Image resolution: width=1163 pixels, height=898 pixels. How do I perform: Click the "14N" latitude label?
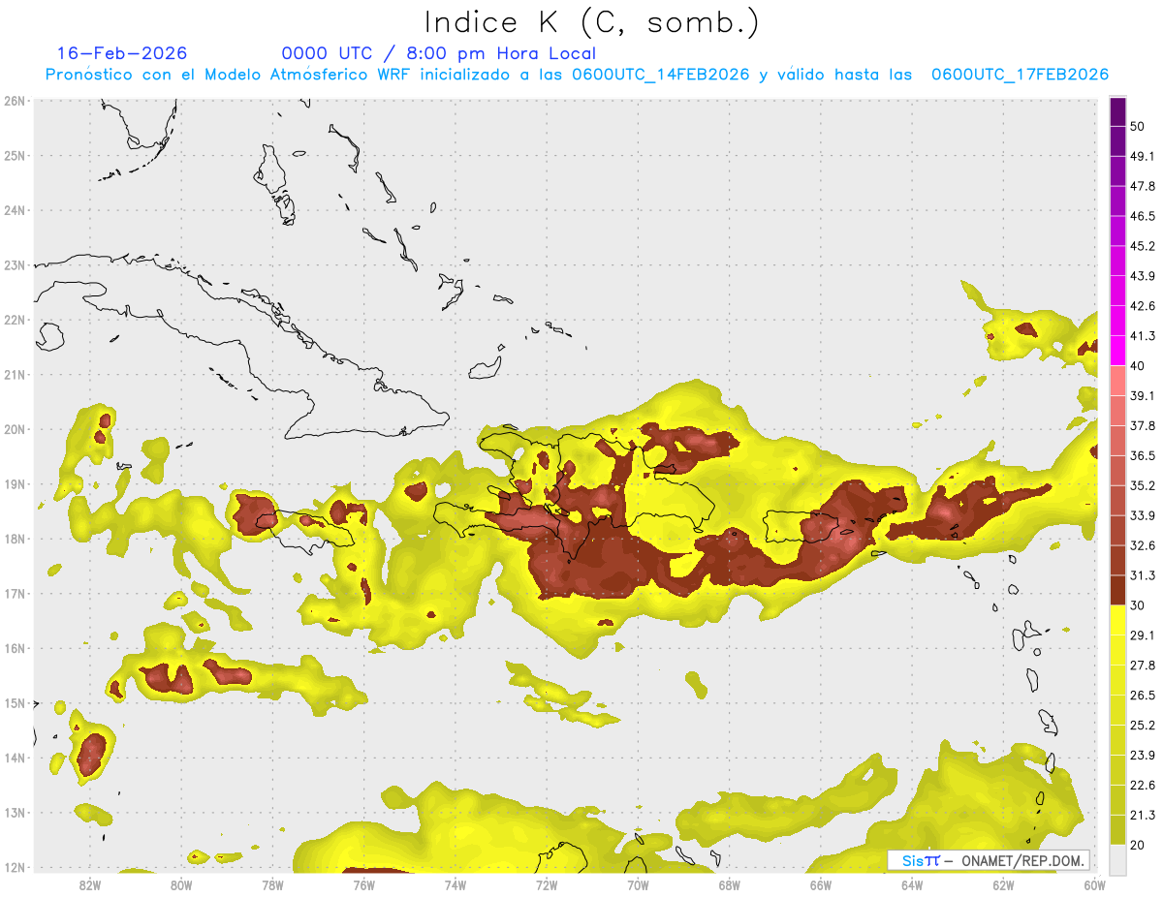pyautogui.click(x=14, y=758)
